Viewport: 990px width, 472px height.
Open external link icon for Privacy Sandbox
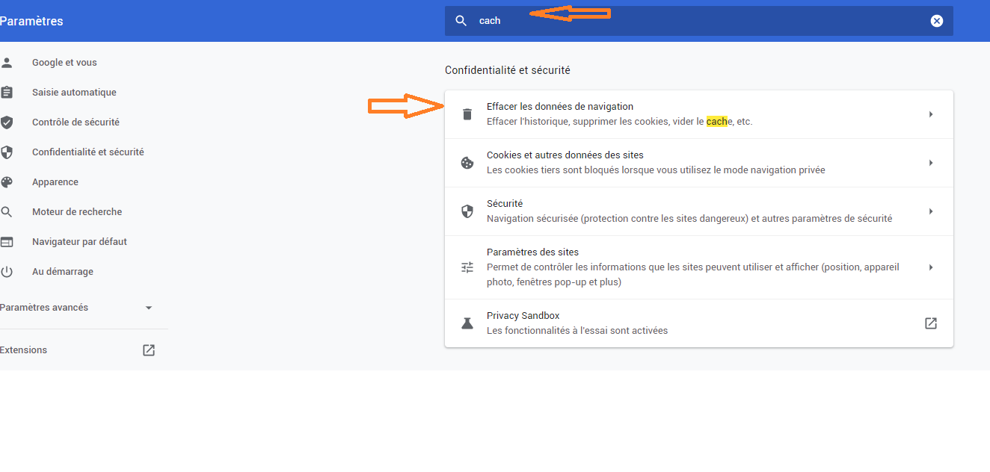coord(930,323)
